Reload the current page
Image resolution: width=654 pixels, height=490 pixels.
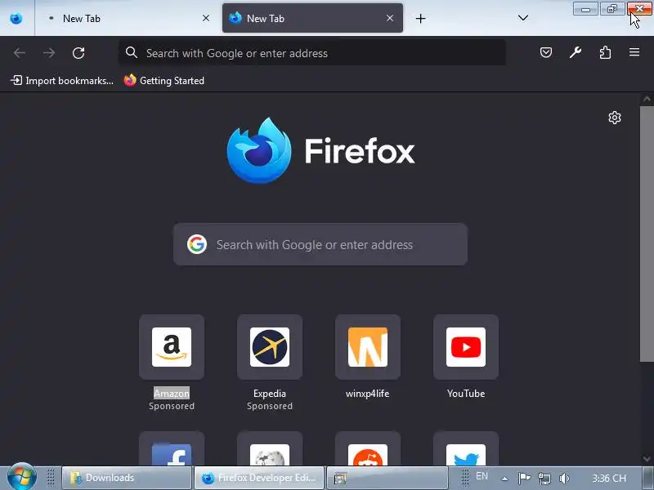point(78,53)
